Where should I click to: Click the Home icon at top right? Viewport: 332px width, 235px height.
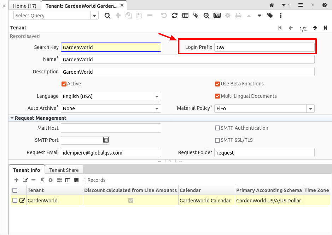[272, 5]
